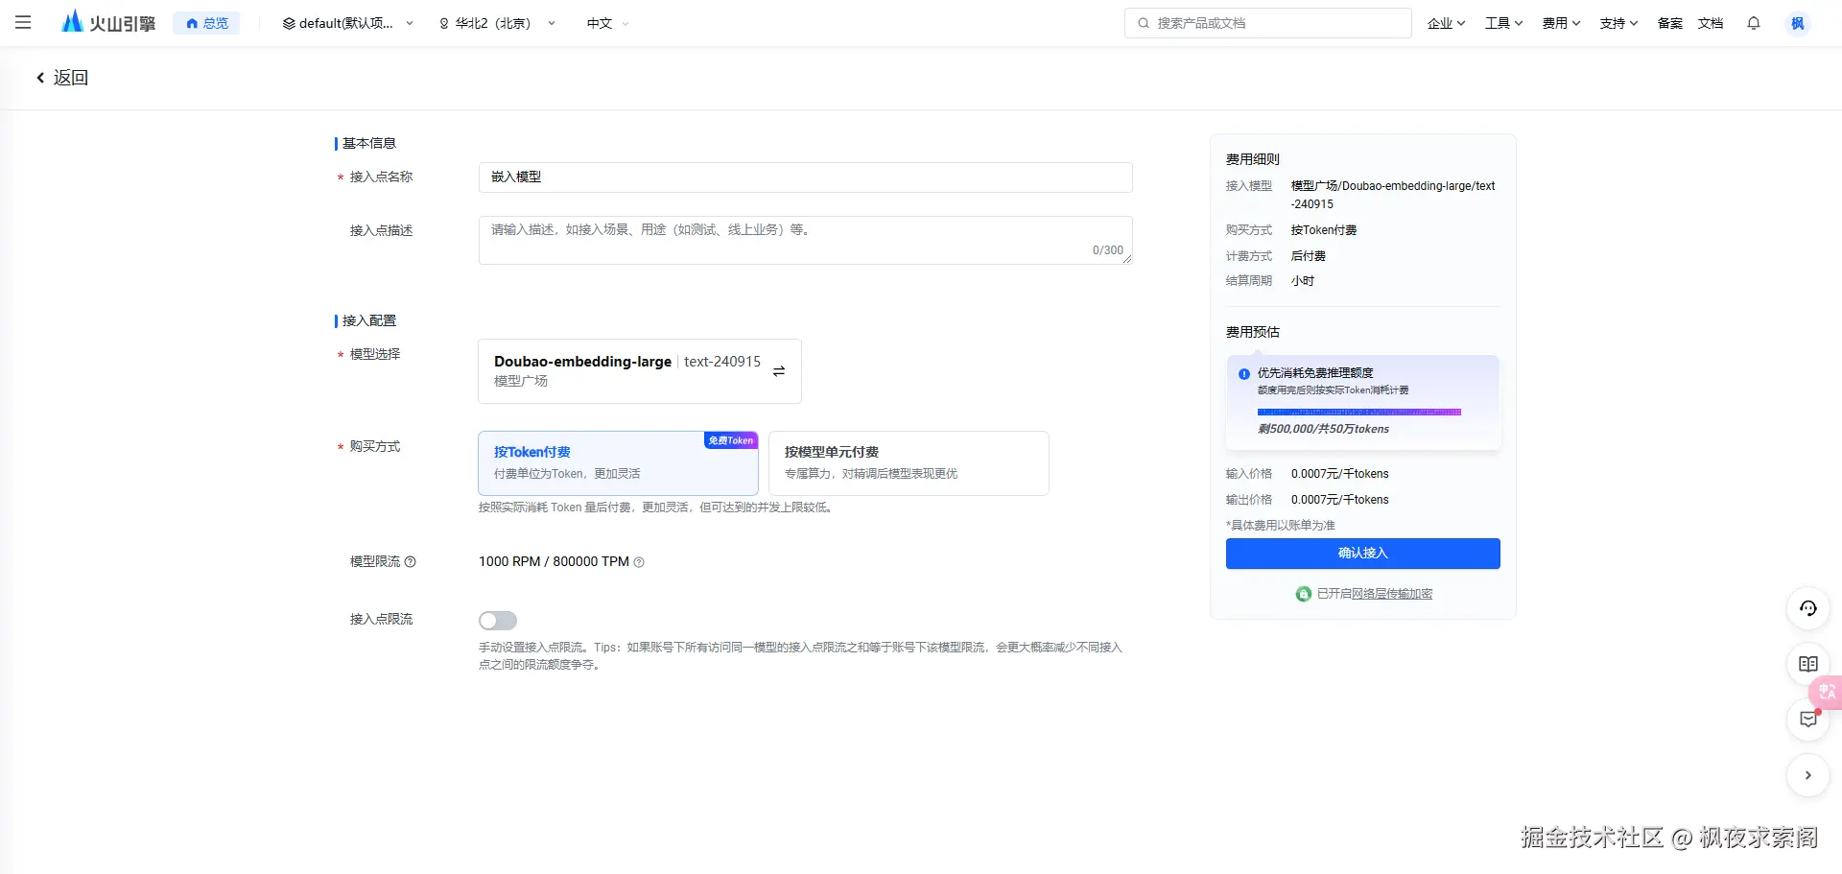Focus the product and docs search box
This screenshot has height=874, width=1842.
point(1267,23)
